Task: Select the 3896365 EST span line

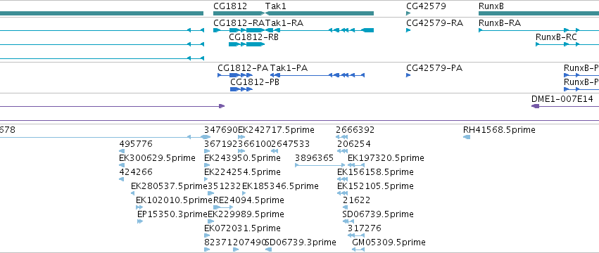Action: point(320,165)
